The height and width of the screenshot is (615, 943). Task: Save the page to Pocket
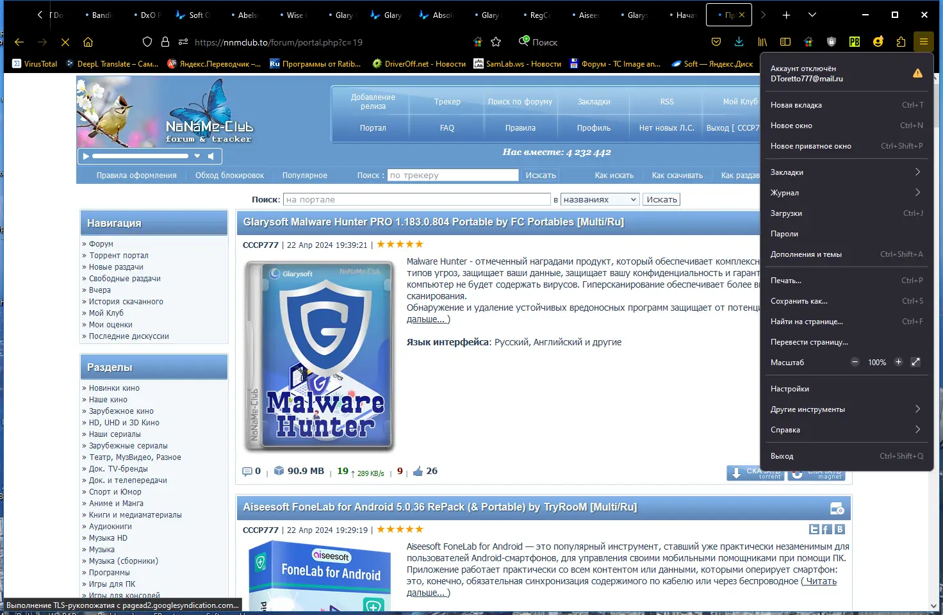(716, 42)
